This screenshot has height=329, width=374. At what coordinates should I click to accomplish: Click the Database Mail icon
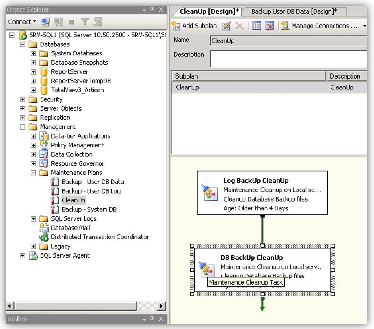(x=44, y=228)
